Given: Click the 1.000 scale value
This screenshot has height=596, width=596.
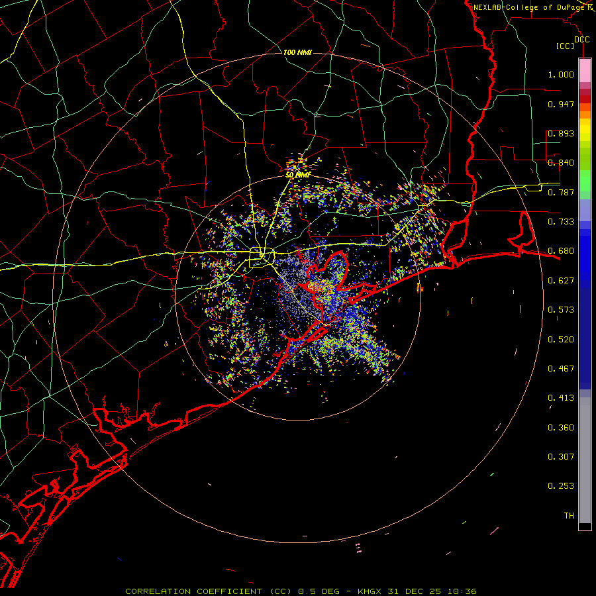Looking at the screenshot, I should 561,74.
